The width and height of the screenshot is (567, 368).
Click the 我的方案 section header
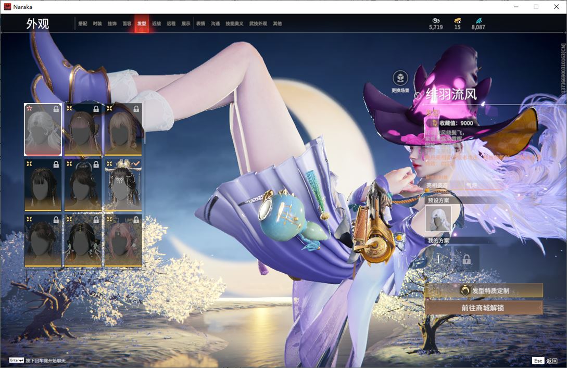438,240
